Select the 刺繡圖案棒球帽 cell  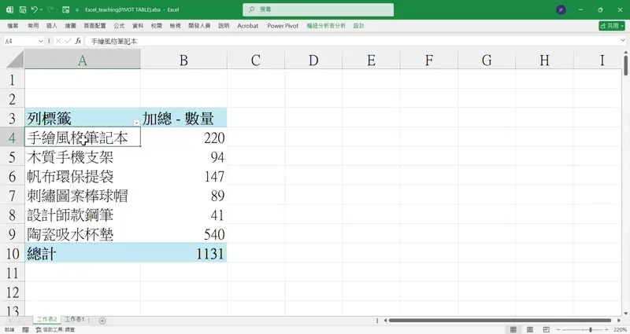click(83, 196)
